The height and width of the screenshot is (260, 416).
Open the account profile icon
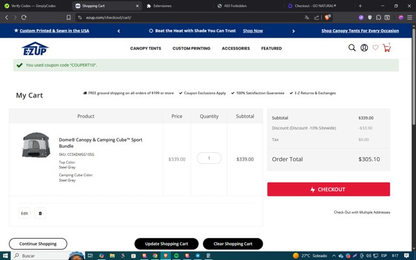pos(364,47)
